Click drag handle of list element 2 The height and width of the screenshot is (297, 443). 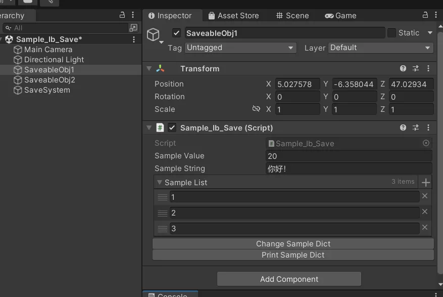[x=163, y=213]
